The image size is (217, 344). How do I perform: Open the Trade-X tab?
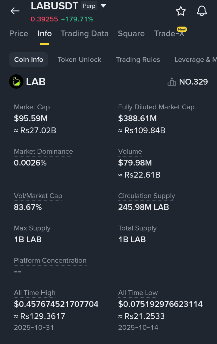pos(169,34)
